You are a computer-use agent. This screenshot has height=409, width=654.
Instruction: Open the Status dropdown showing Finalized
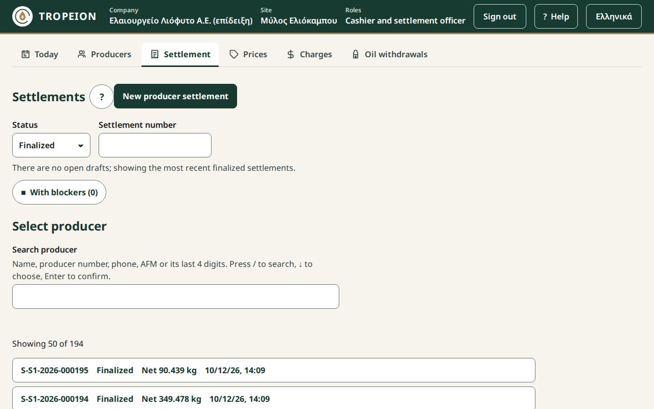point(51,145)
